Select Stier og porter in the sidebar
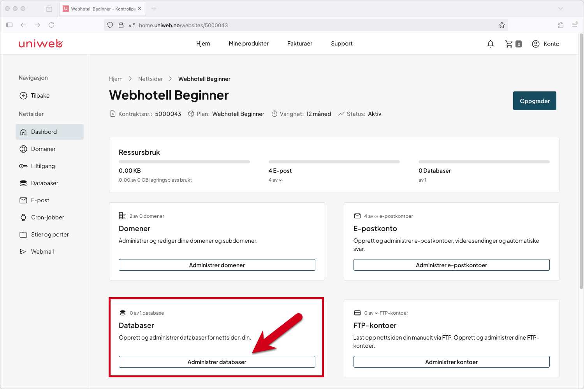The width and height of the screenshot is (584, 389). pos(49,235)
